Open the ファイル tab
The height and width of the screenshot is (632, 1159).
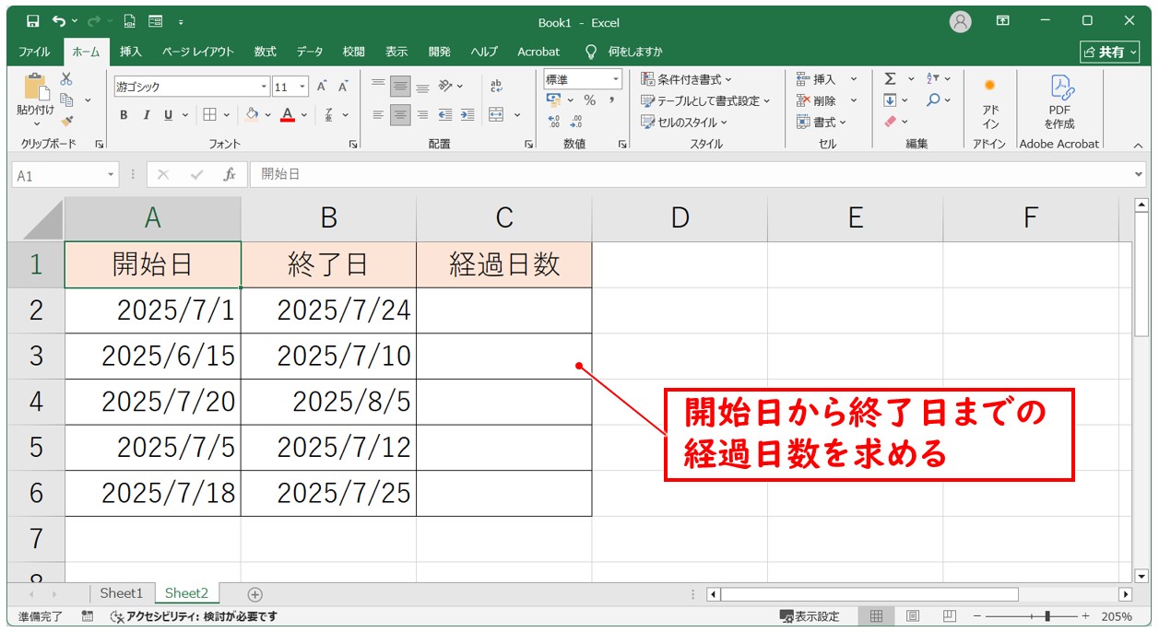click(34, 52)
